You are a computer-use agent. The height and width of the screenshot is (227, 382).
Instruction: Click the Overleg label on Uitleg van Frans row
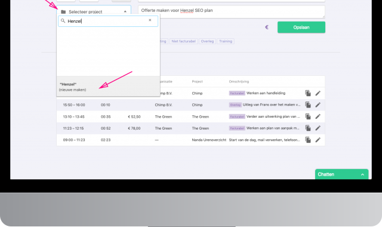235,105
